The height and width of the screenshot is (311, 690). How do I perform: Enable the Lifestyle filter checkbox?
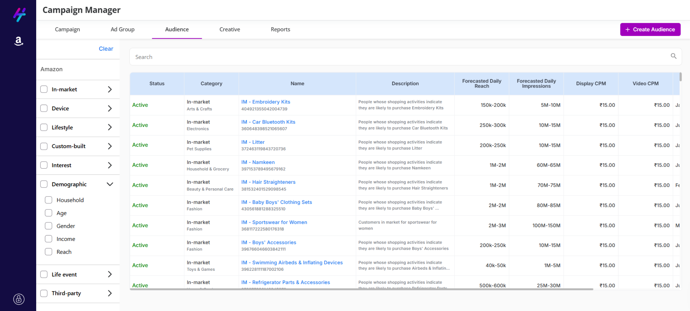[44, 127]
